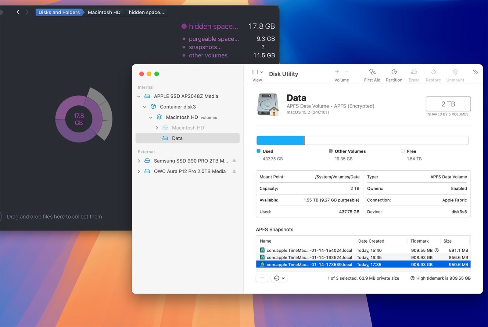Viewport: 488px width, 327px height.
Task: Click the sidebar View icon
Action: tap(255, 72)
